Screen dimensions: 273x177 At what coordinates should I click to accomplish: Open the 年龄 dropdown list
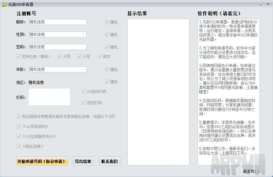point(83,69)
